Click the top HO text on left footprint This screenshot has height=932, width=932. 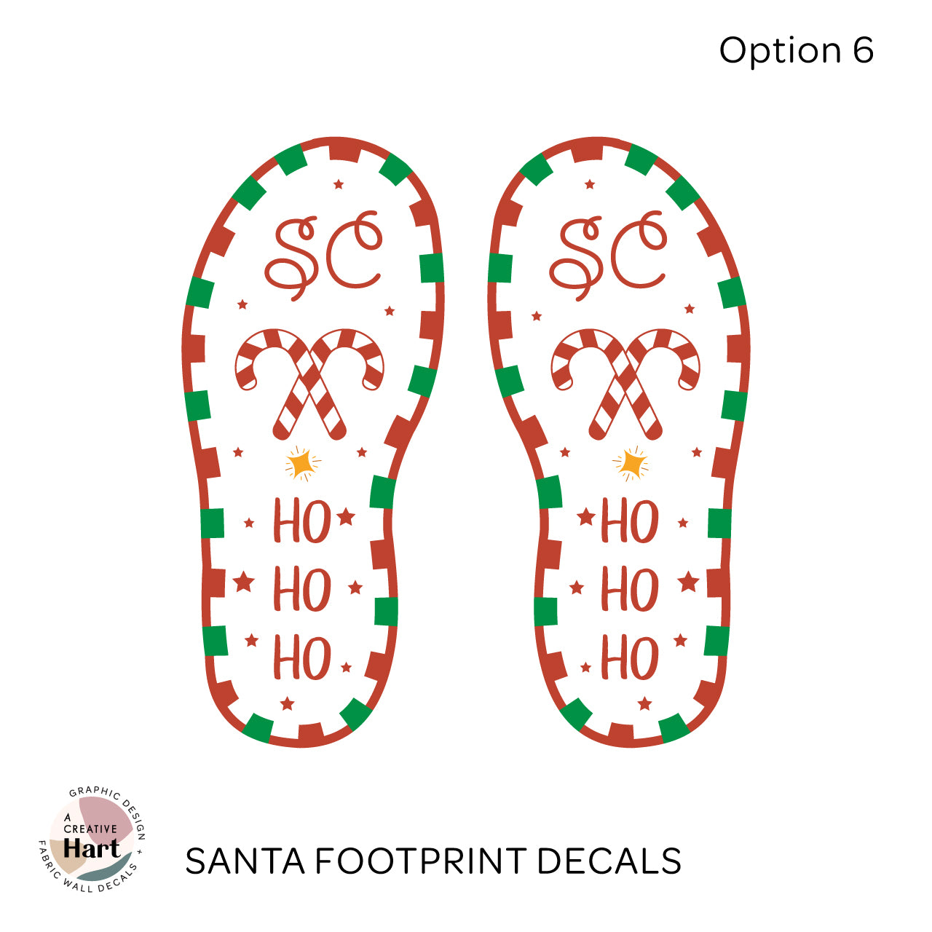303,521
